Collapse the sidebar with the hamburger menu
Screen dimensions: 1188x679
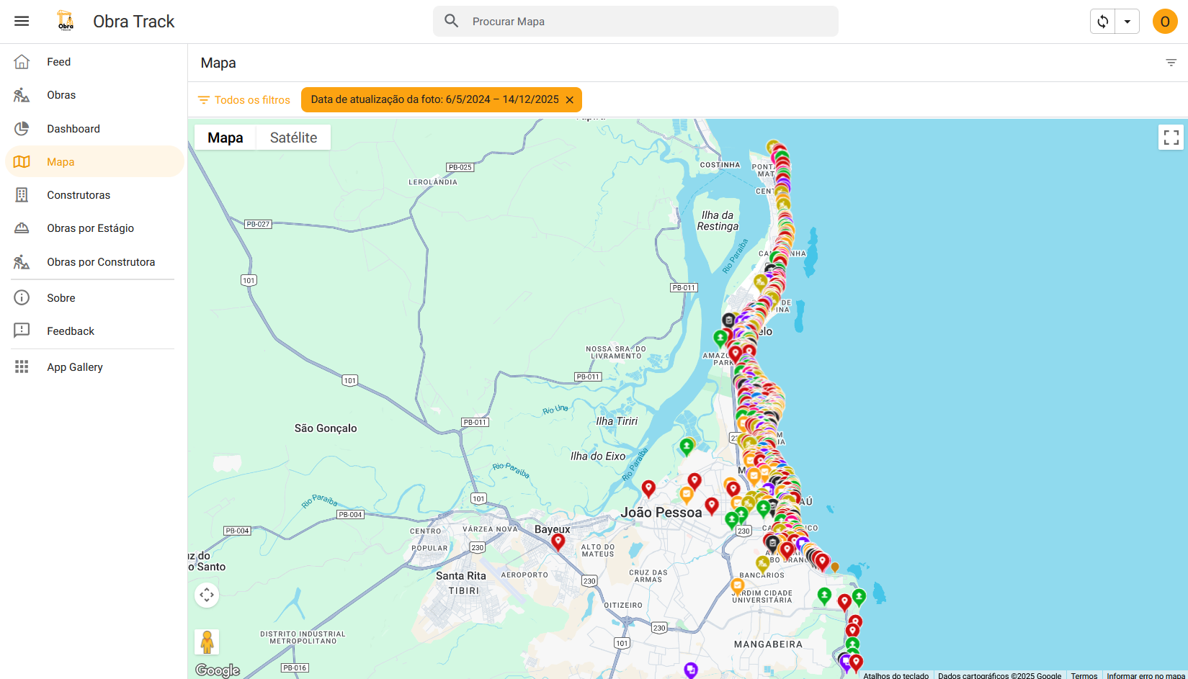[21, 21]
